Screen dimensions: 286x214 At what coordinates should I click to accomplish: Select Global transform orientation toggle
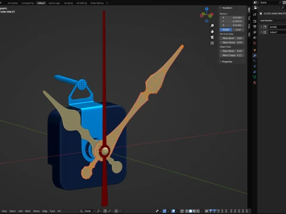click(226, 30)
